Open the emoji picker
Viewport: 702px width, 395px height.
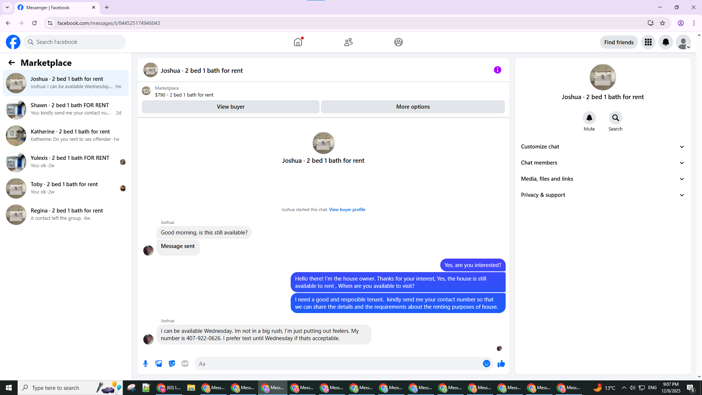point(487,364)
